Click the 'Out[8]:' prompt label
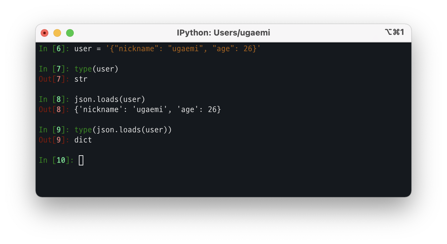The width and height of the screenshot is (447, 244). (x=54, y=110)
